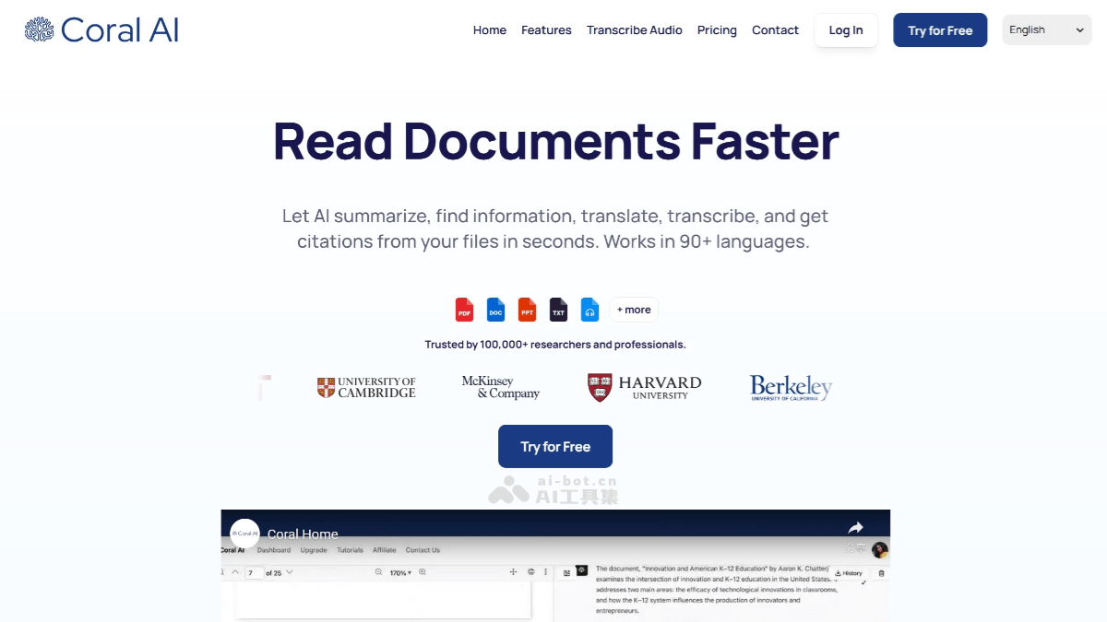Click the blue audio headphones file icon
This screenshot has height=622, width=1107.
(589, 310)
